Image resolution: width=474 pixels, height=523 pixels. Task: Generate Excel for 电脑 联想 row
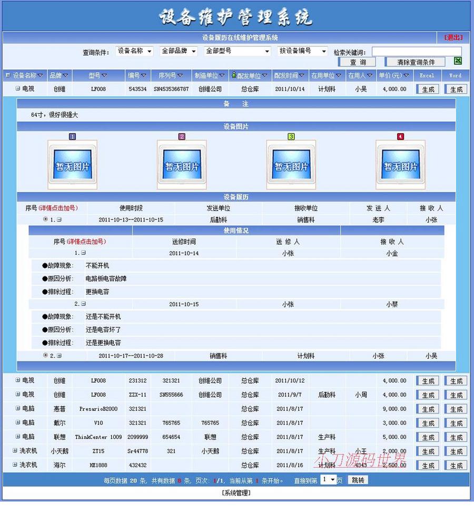pos(428,437)
